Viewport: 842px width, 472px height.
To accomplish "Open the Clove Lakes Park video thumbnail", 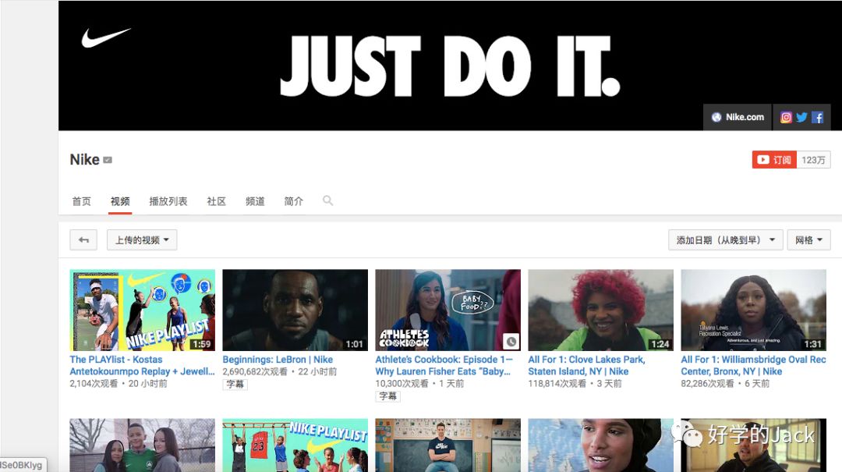I will (x=600, y=310).
